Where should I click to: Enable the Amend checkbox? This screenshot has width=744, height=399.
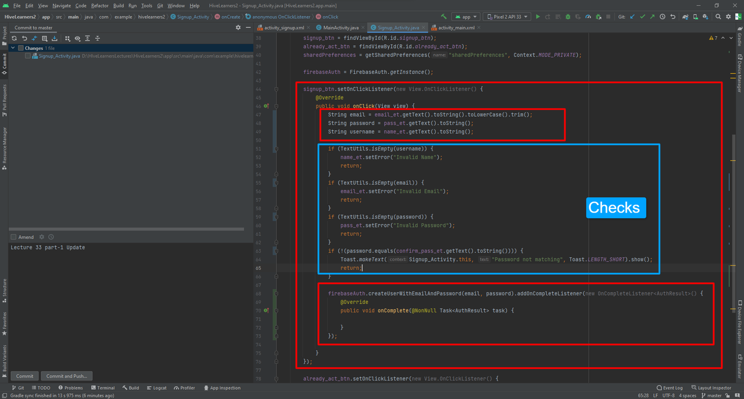tap(13, 237)
